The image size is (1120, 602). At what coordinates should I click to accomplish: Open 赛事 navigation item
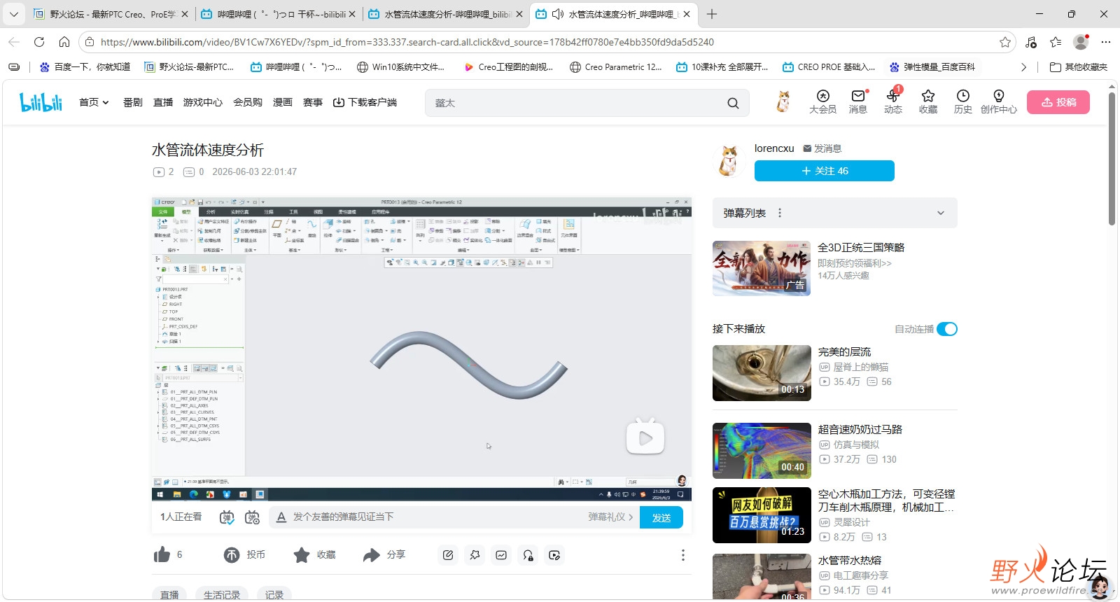pyautogui.click(x=313, y=102)
